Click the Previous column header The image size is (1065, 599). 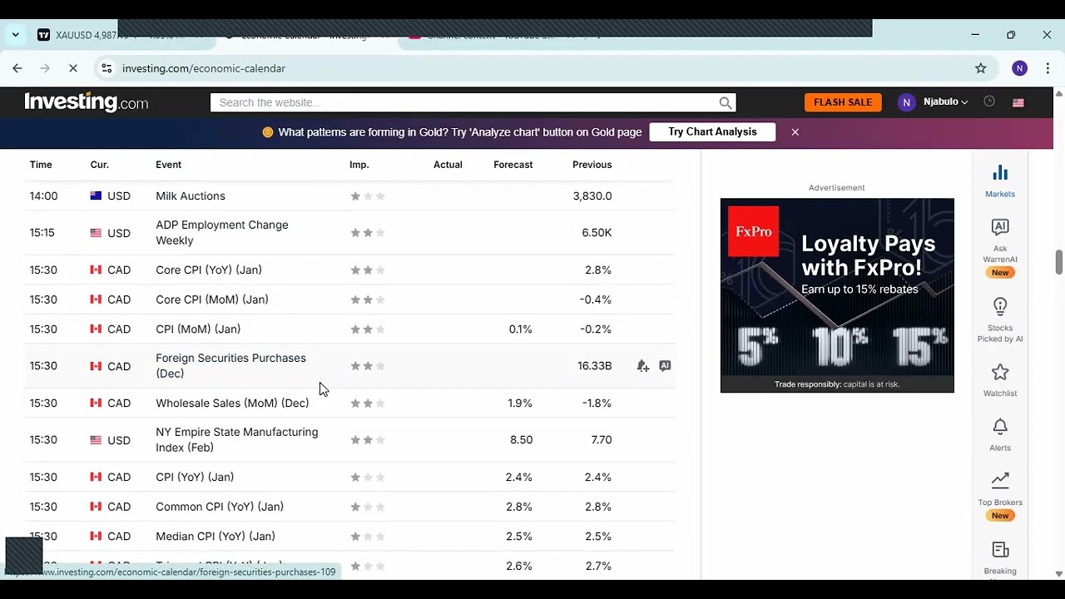tap(592, 165)
